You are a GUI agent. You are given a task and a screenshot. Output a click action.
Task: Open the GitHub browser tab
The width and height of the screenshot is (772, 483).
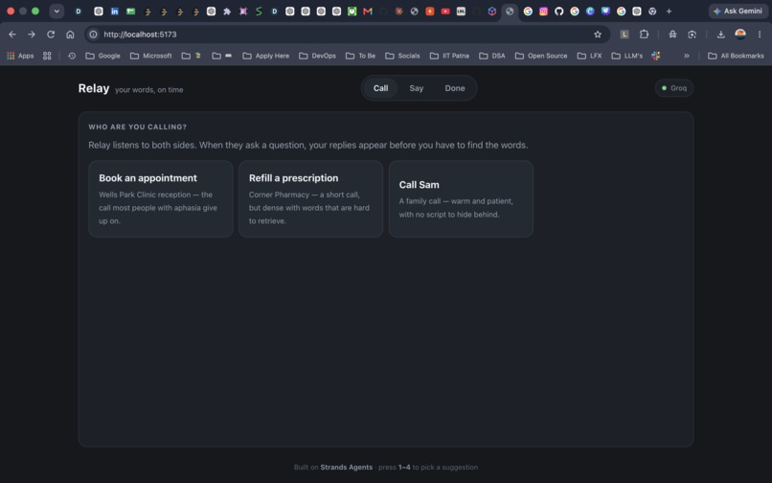(558, 11)
